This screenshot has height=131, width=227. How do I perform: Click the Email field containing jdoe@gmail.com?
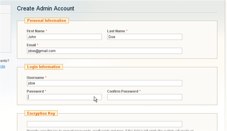click(104, 51)
